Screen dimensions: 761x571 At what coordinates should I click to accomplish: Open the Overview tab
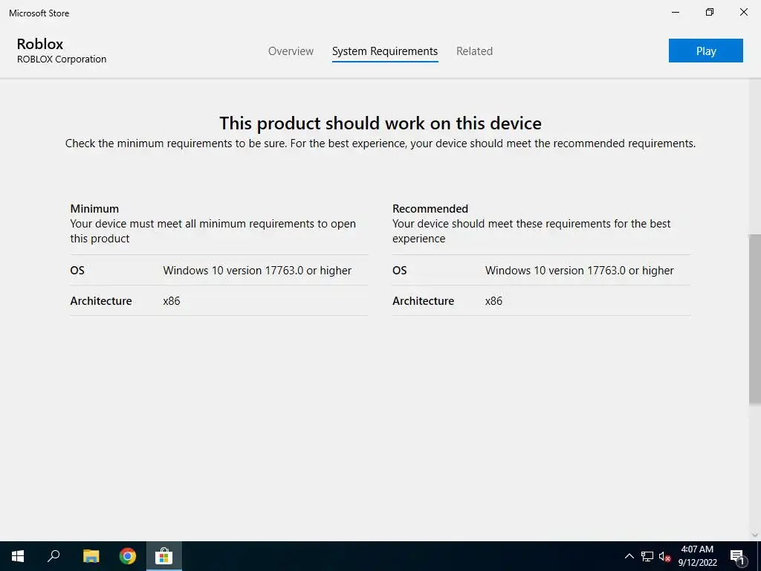[291, 51]
